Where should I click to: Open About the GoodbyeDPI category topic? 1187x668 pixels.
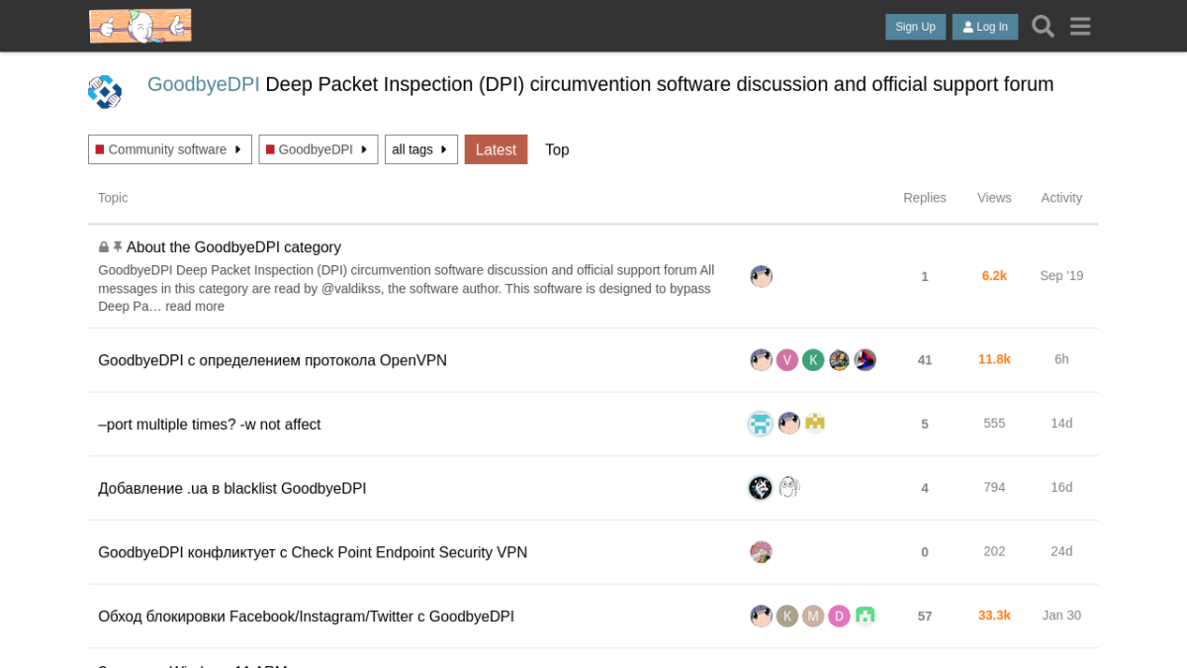(233, 247)
